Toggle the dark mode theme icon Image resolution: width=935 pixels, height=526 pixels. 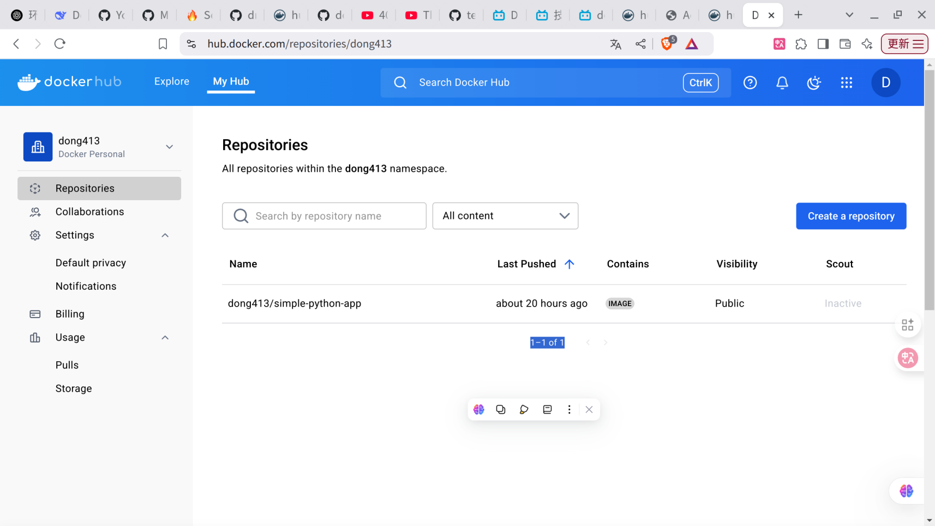pyautogui.click(x=814, y=82)
